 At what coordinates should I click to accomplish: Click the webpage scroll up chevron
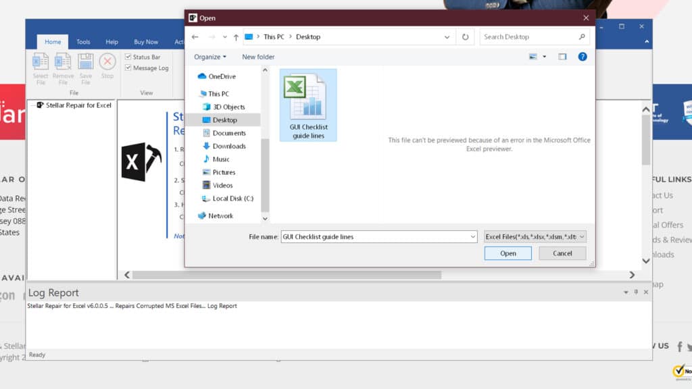click(x=646, y=109)
